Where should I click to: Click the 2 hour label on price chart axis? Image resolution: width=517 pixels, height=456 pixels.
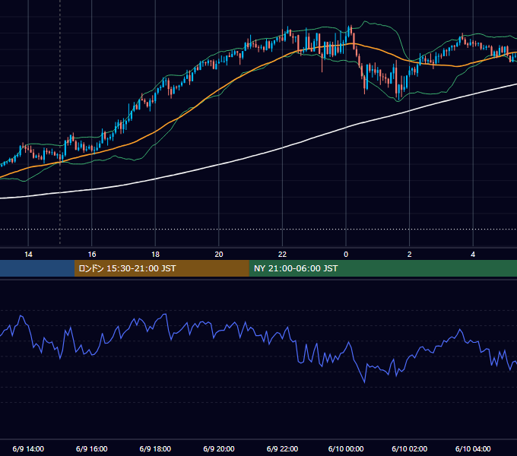coord(410,255)
